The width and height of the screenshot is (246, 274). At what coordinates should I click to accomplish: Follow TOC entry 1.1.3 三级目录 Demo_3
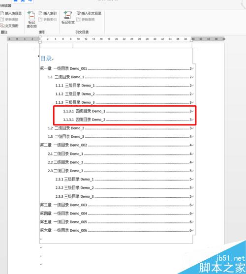[x=124, y=102]
